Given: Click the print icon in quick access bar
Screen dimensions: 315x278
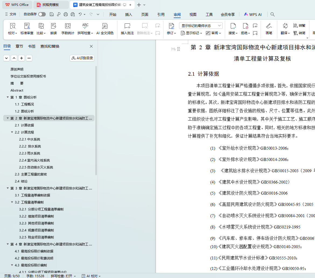Looking at the screenshot, I should pos(66,15).
